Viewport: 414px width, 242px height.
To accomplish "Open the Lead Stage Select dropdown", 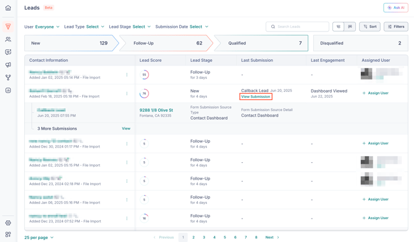I will pyautogui.click(x=130, y=27).
